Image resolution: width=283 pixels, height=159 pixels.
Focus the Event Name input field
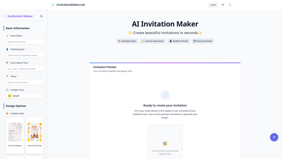pos(24,42)
